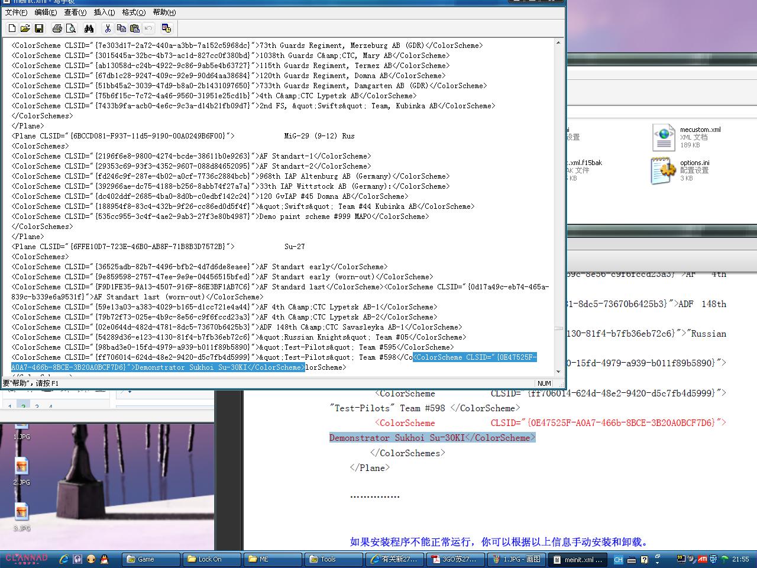The height and width of the screenshot is (568, 757).
Task: Launch Internet Explorer from quick launch
Action: pos(64,559)
